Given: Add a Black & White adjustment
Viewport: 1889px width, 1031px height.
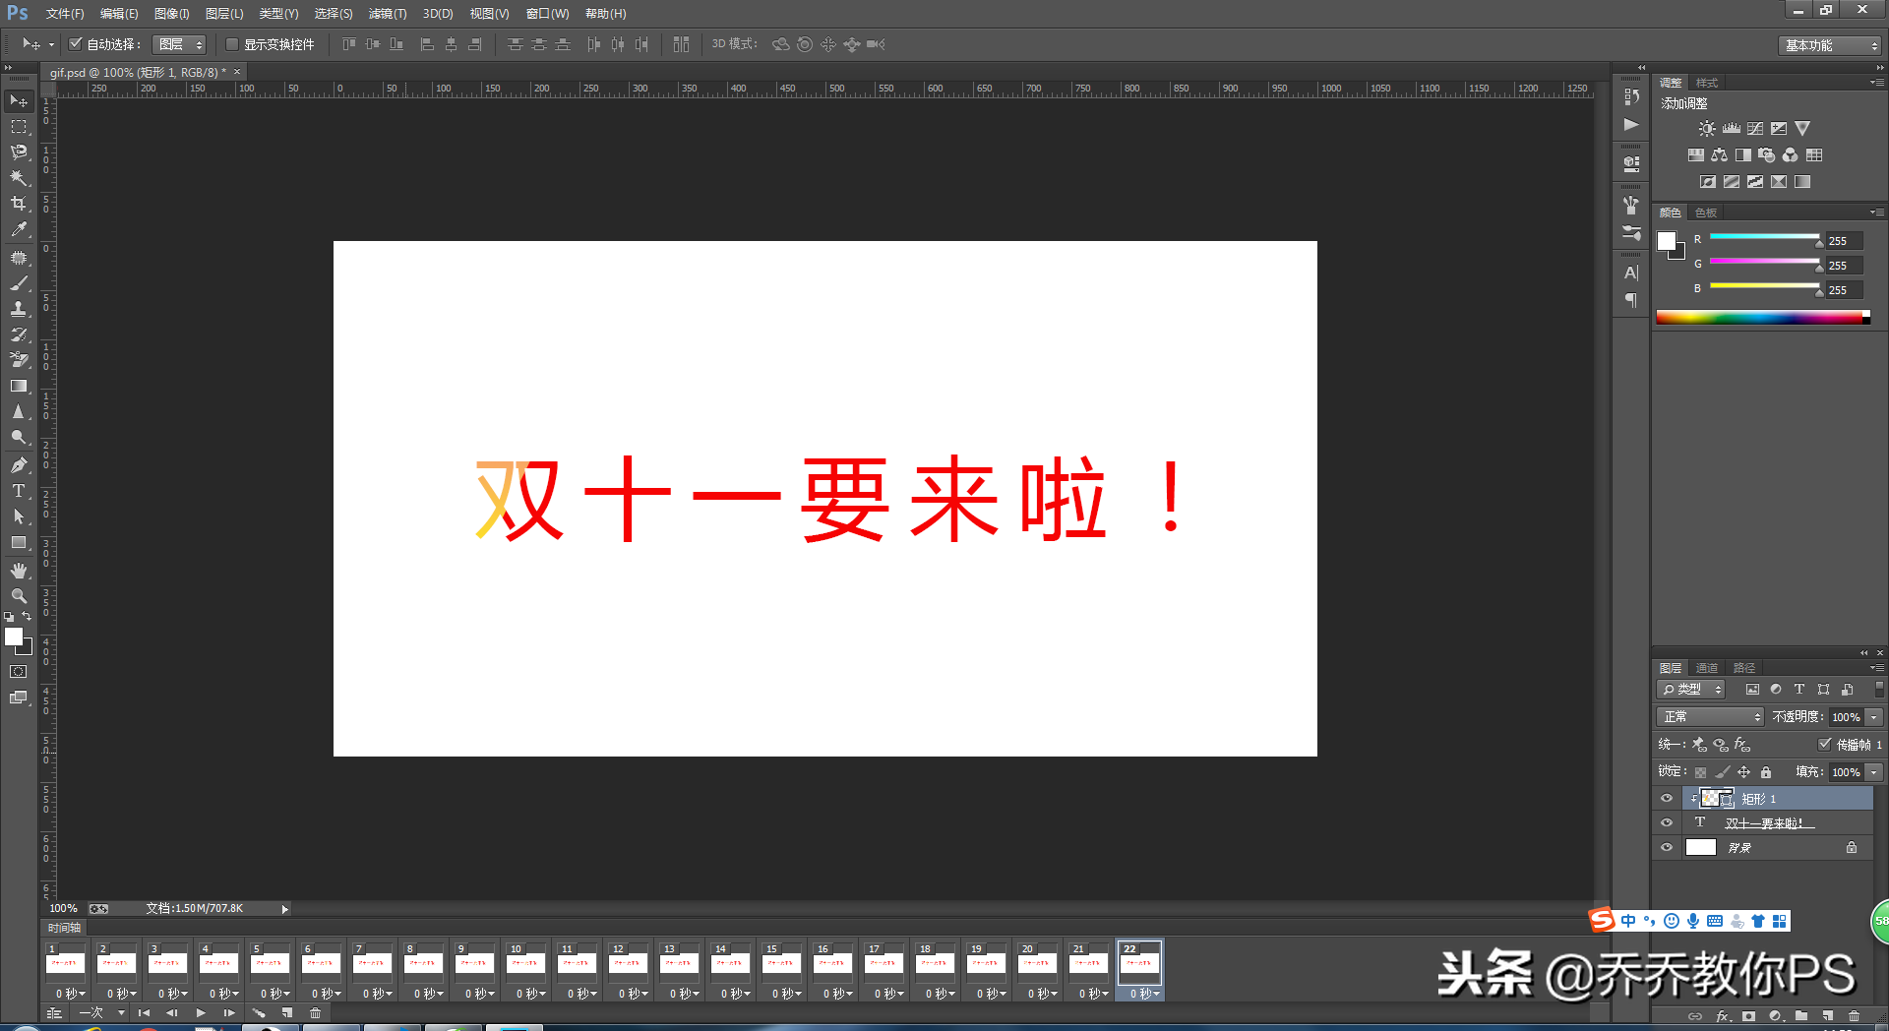Looking at the screenshot, I should pyautogui.click(x=1742, y=155).
